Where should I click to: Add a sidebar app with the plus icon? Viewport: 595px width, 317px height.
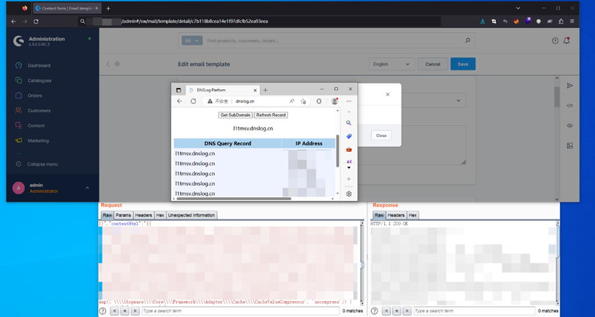[349, 179]
